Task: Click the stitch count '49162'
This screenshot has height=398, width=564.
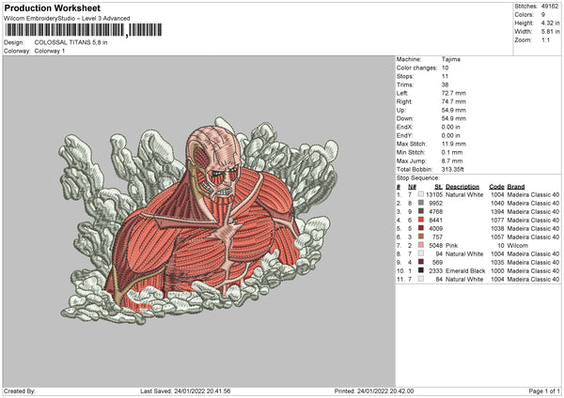Action: pyautogui.click(x=550, y=7)
